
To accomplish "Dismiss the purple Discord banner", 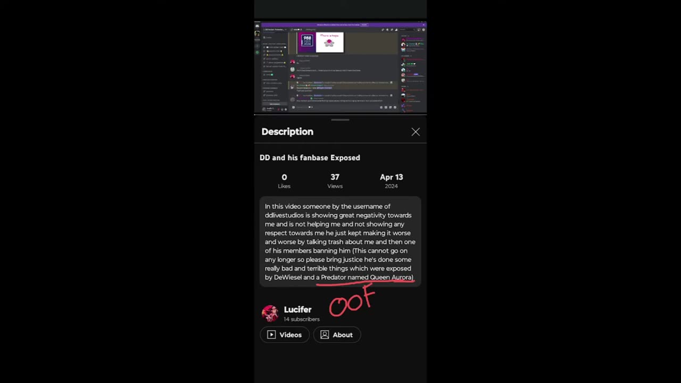I will 423,24.
